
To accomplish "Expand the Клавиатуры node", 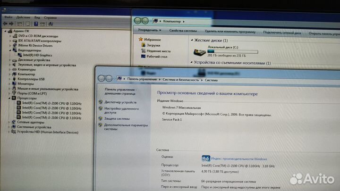I will click(x=10, y=69).
